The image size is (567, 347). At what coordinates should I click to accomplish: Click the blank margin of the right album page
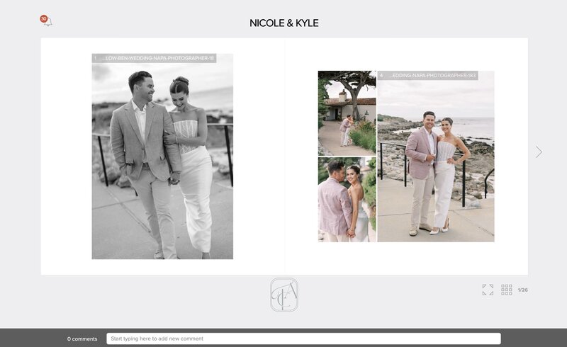tap(510, 212)
